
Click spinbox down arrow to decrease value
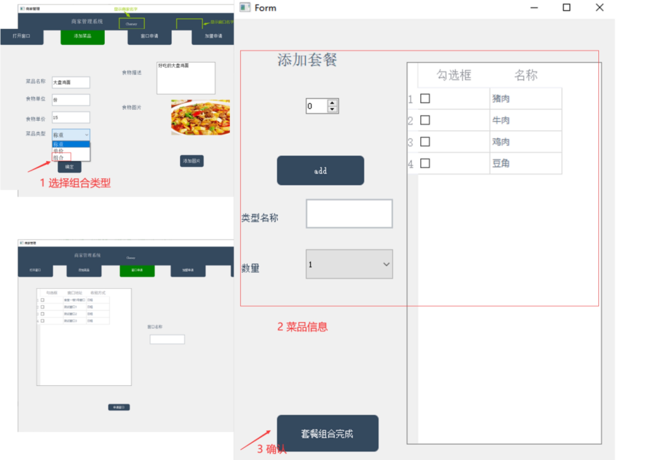pyautogui.click(x=332, y=109)
